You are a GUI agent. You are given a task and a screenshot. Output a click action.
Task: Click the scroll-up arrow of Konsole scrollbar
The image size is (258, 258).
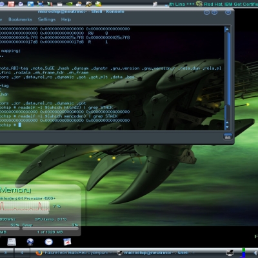(x=227, y=30)
